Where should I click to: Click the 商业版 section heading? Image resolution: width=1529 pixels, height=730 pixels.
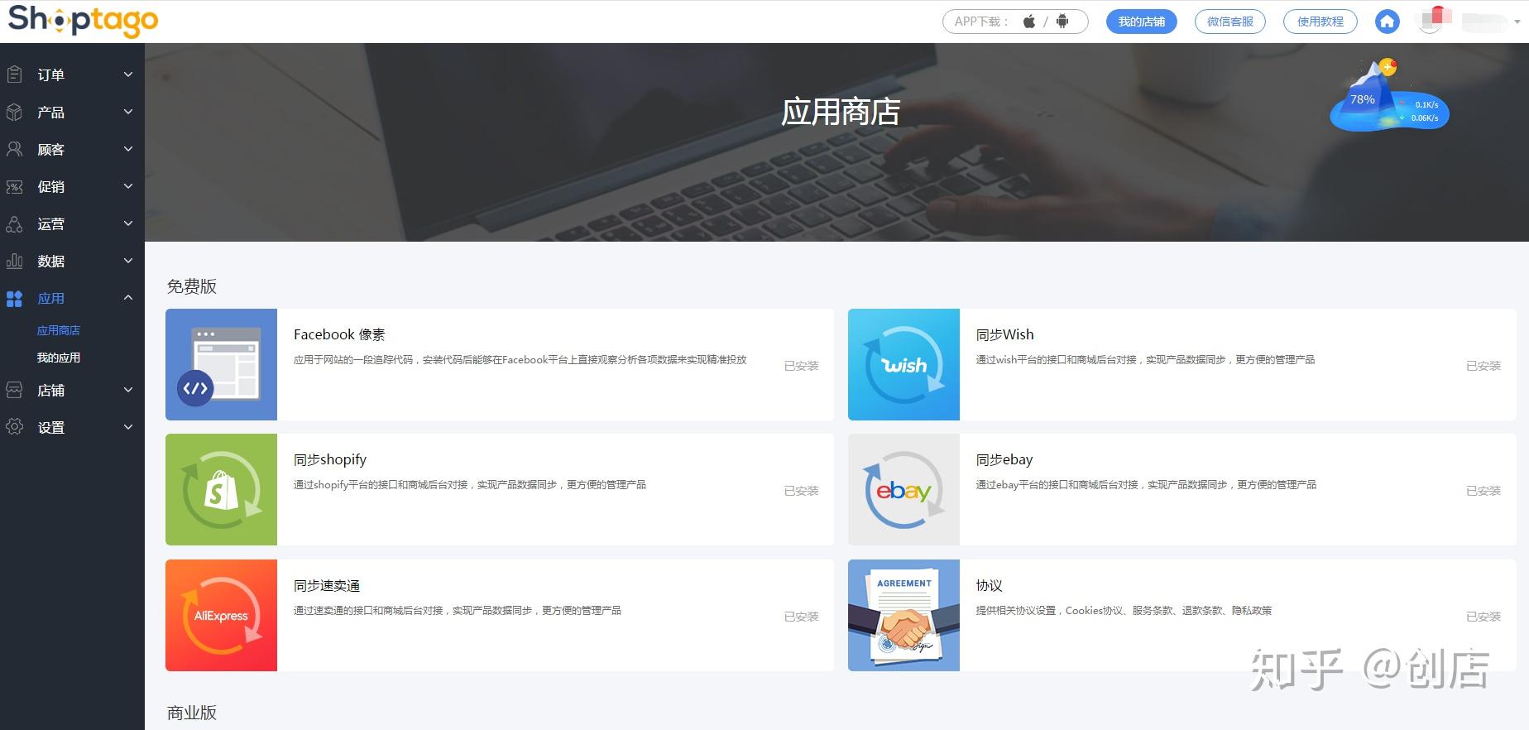click(192, 713)
